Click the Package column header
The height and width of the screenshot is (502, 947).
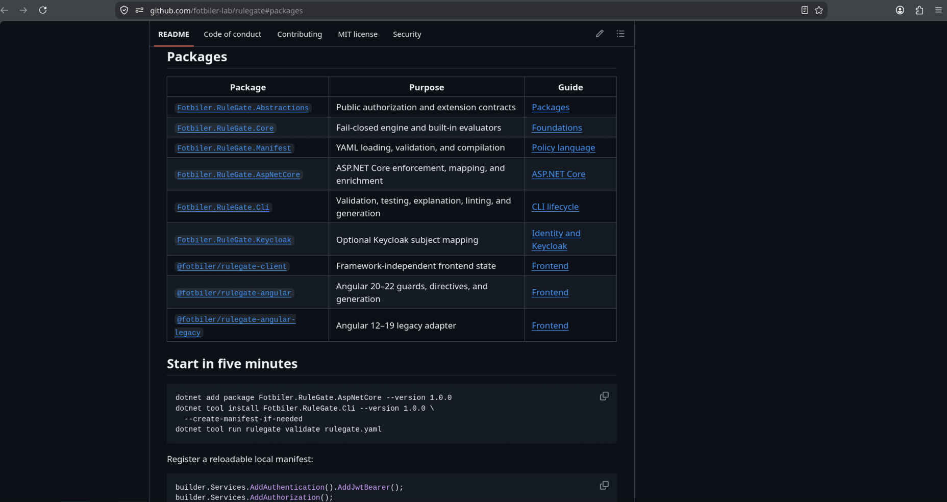pyautogui.click(x=248, y=87)
